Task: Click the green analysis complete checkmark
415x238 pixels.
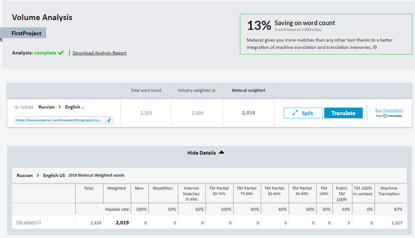Action: coord(61,53)
